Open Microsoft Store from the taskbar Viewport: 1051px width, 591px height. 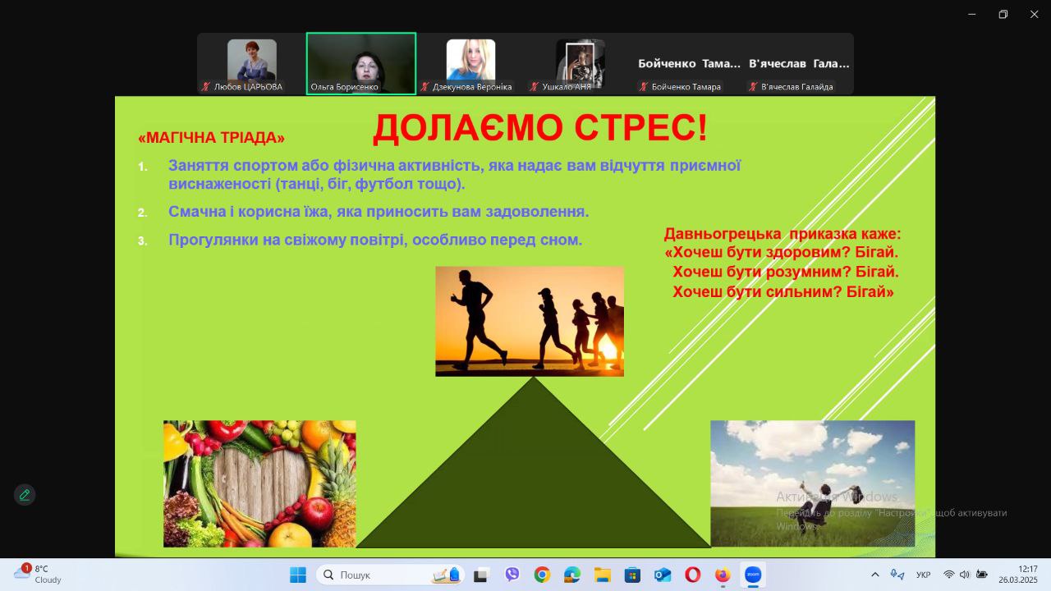(632, 575)
